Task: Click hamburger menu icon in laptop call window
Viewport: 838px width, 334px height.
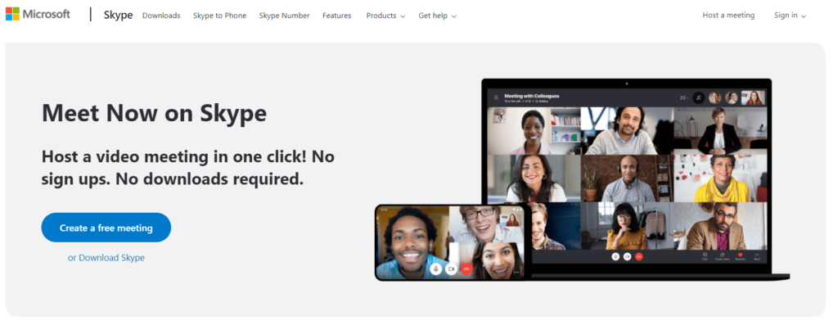Action: click(495, 97)
